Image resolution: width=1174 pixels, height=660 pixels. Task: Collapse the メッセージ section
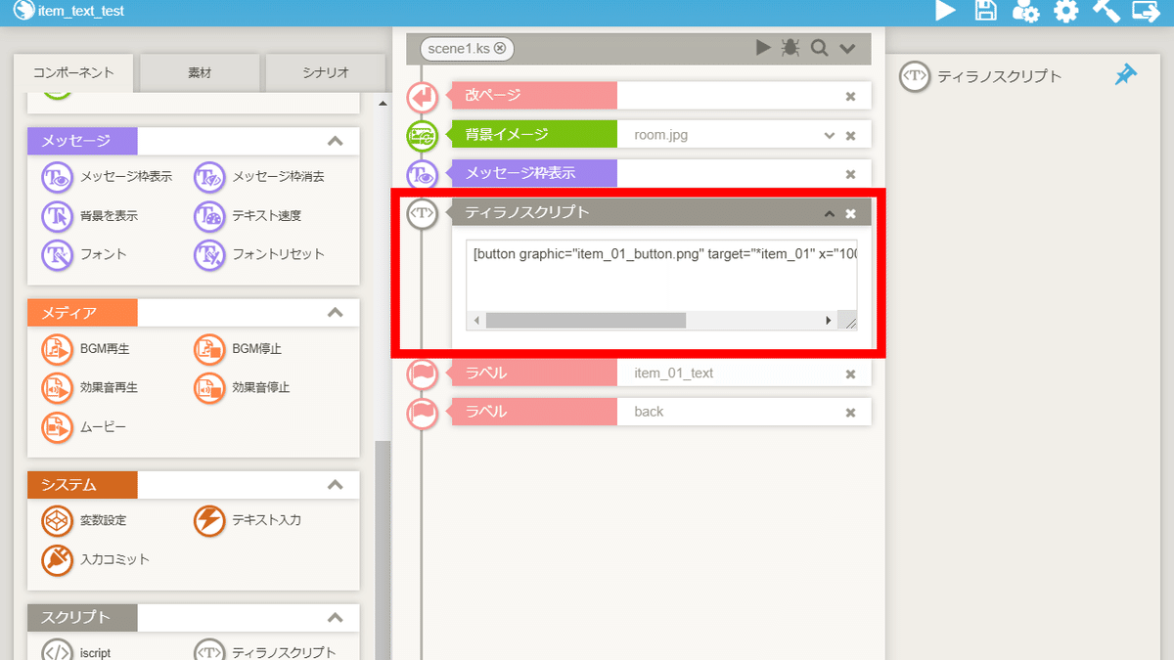336,141
